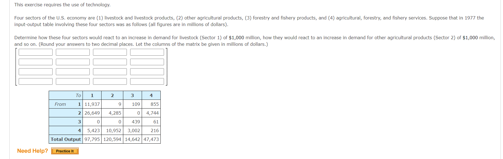
Task: Select the second input field in row two
Action: (x=72, y=62)
